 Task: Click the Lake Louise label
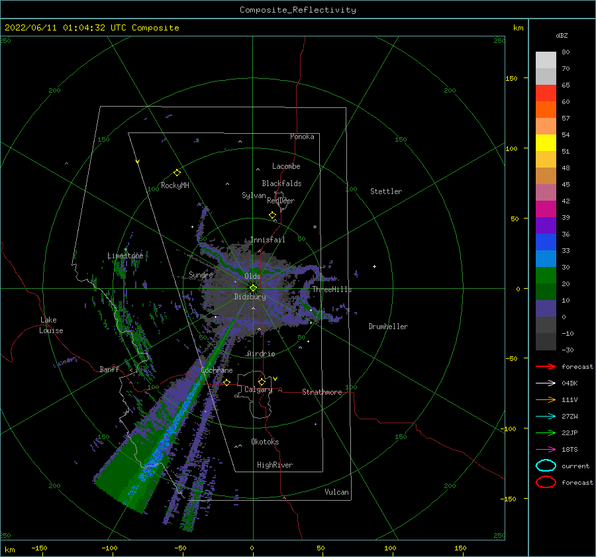[x=51, y=325]
